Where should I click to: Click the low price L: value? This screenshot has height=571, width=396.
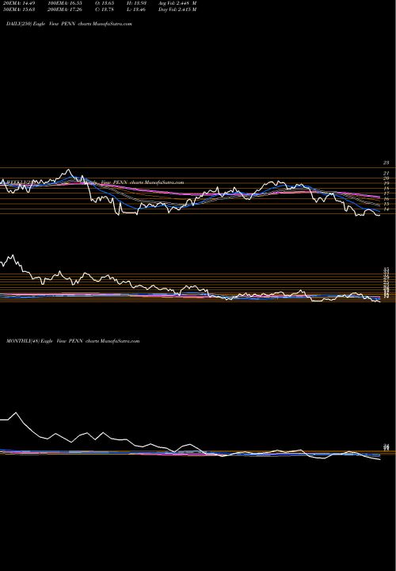[x=136, y=10]
